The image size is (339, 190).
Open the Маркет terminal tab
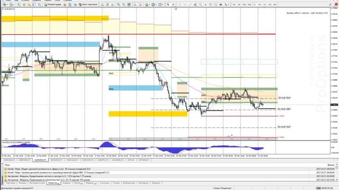click(91, 183)
